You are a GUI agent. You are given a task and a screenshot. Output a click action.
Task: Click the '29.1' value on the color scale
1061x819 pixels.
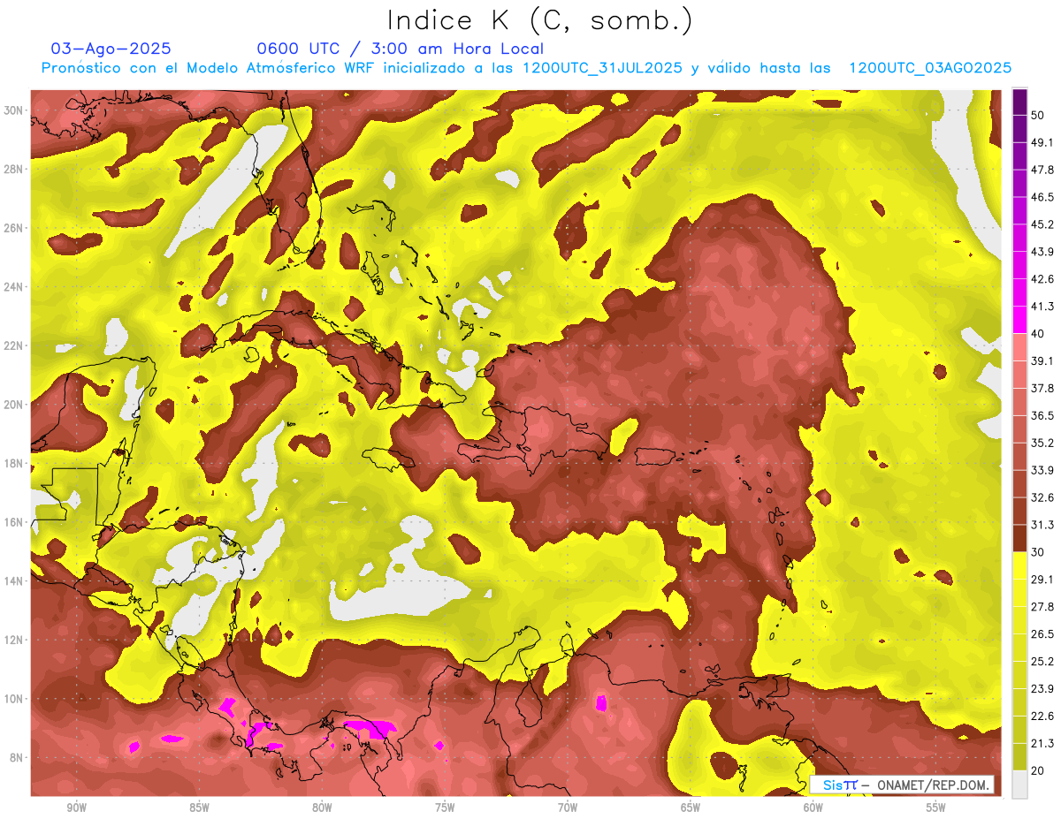tap(1042, 580)
